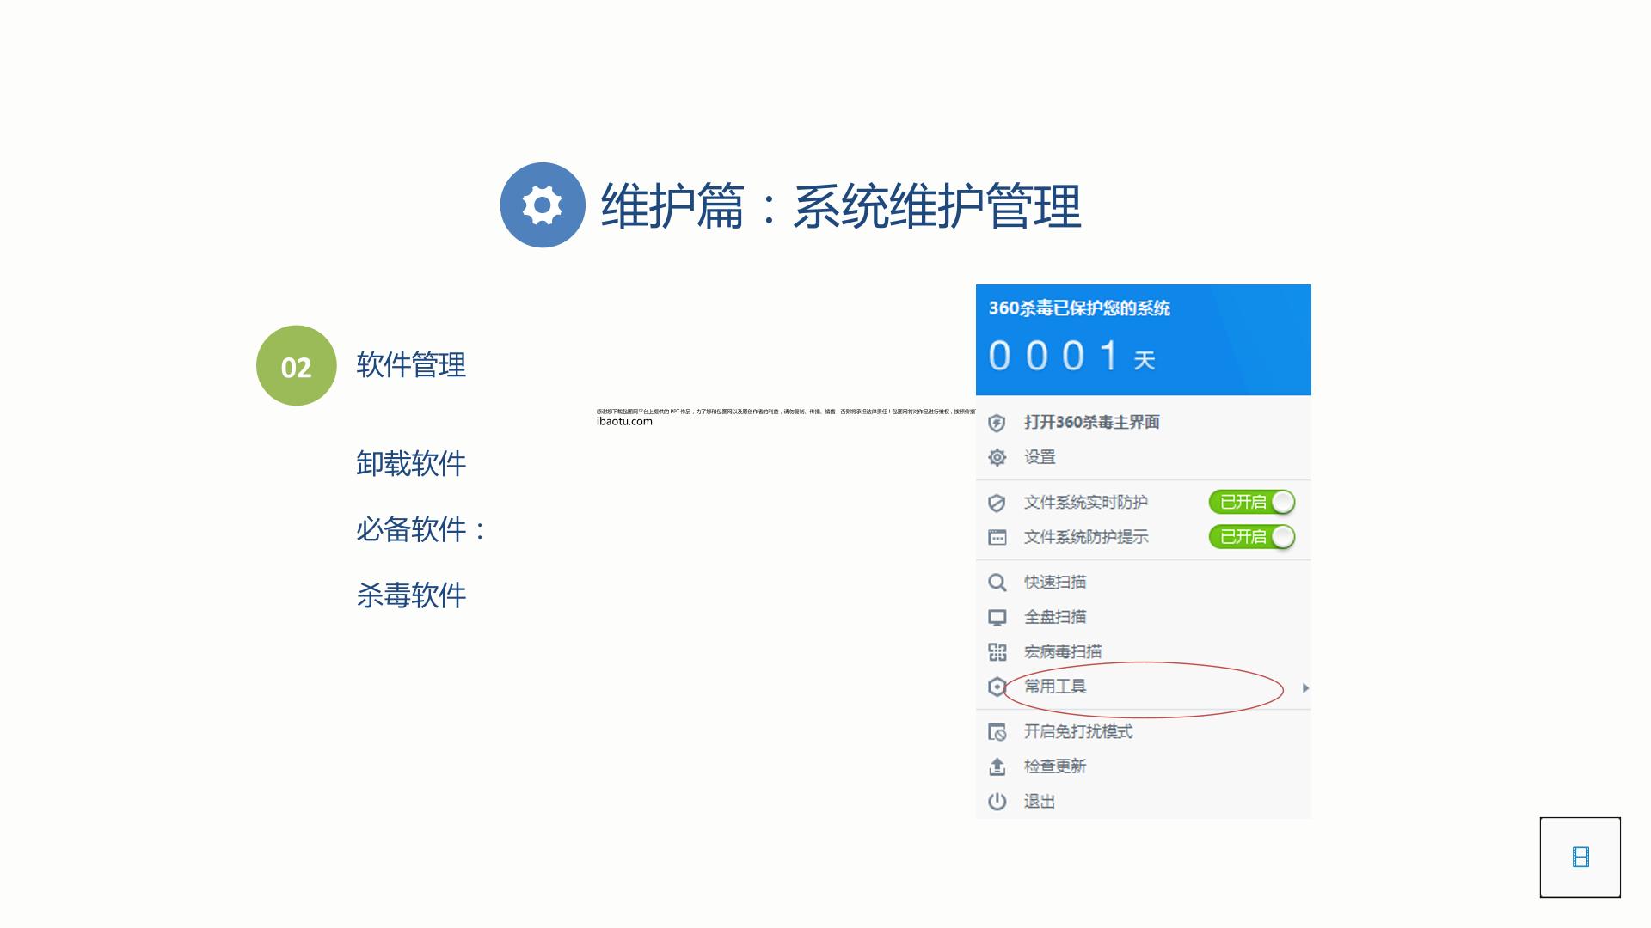1651x928 pixels.
Task: Turn off 文件系统实时防护 switch
Action: pyautogui.click(x=1252, y=502)
